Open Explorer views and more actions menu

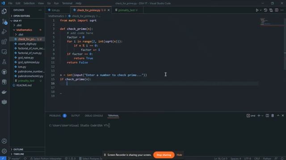(x=40, y=10)
